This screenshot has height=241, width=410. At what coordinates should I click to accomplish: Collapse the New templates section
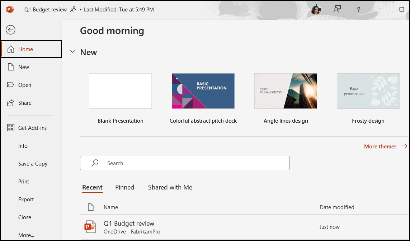pyautogui.click(x=72, y=51)
